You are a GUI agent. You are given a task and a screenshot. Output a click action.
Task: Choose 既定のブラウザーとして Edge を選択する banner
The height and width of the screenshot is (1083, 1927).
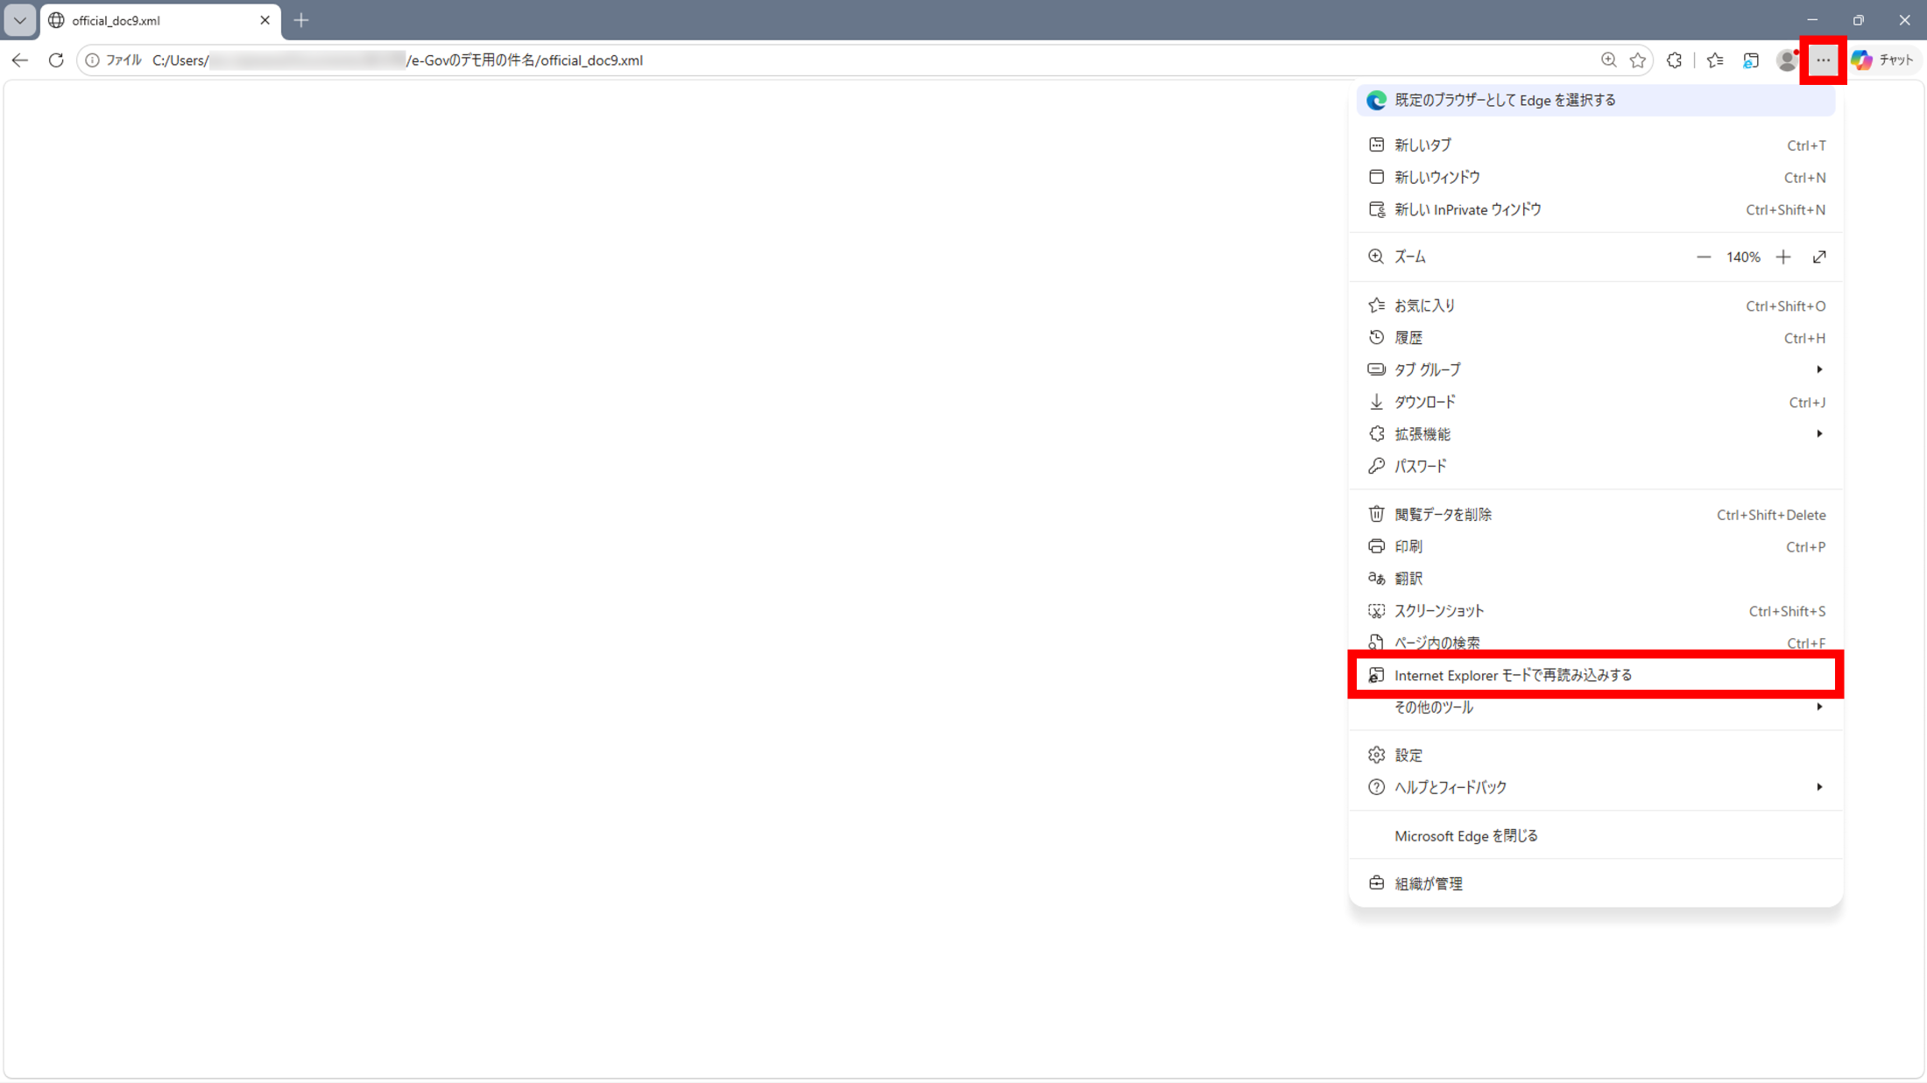tap(1596, 101)
